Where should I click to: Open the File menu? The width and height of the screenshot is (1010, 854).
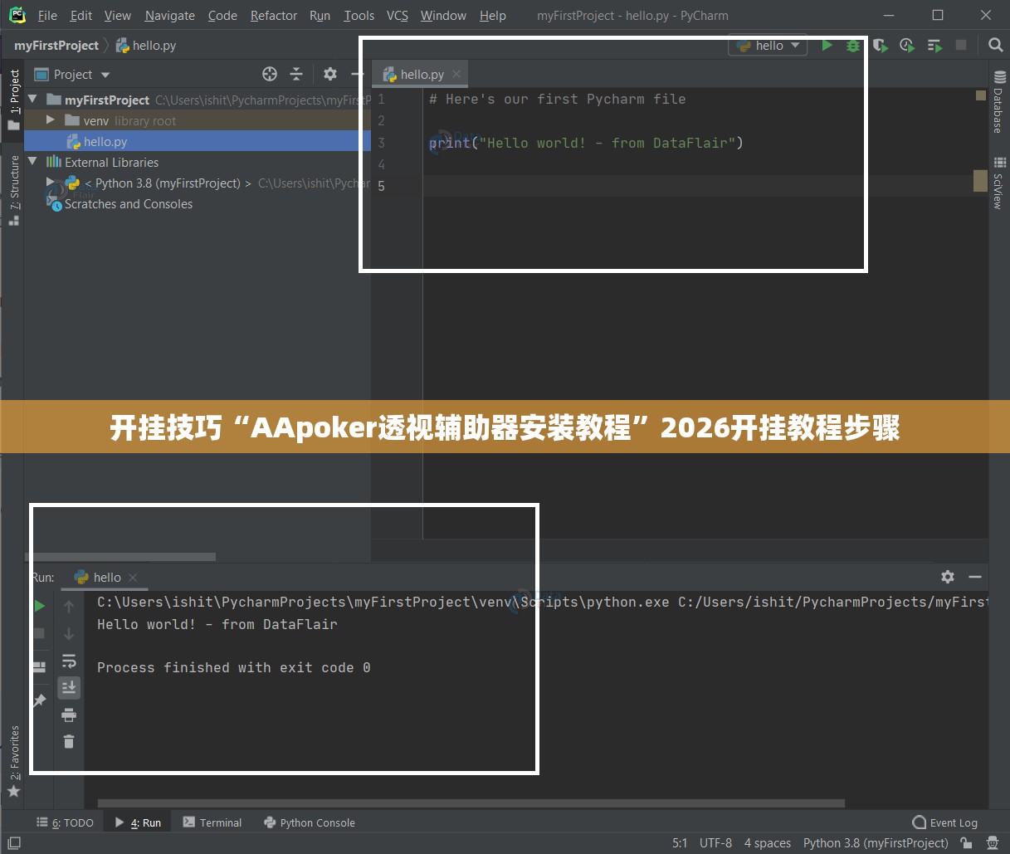(x=47, y=15)
